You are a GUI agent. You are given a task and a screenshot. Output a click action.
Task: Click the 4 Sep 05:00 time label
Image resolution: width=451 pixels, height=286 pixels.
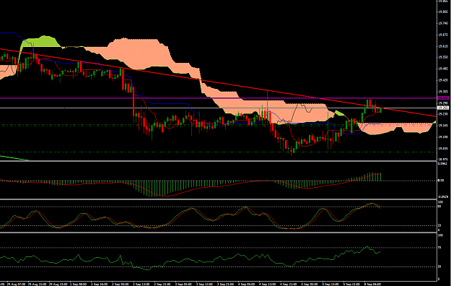point(247,285)
